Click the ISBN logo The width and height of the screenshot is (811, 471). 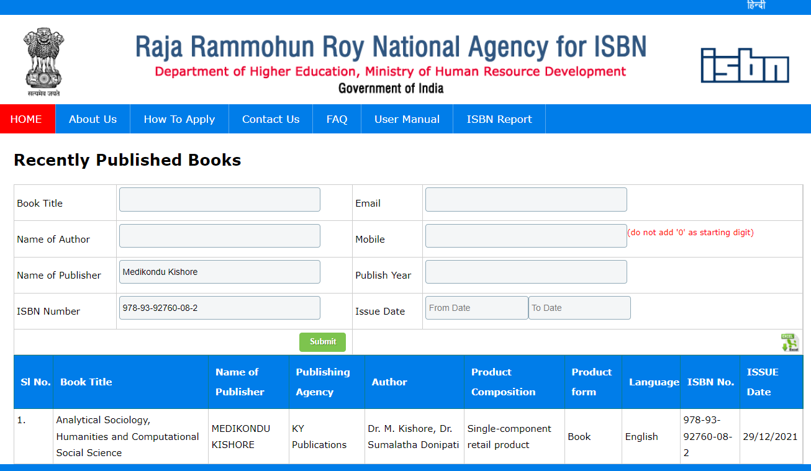(745, 65)
